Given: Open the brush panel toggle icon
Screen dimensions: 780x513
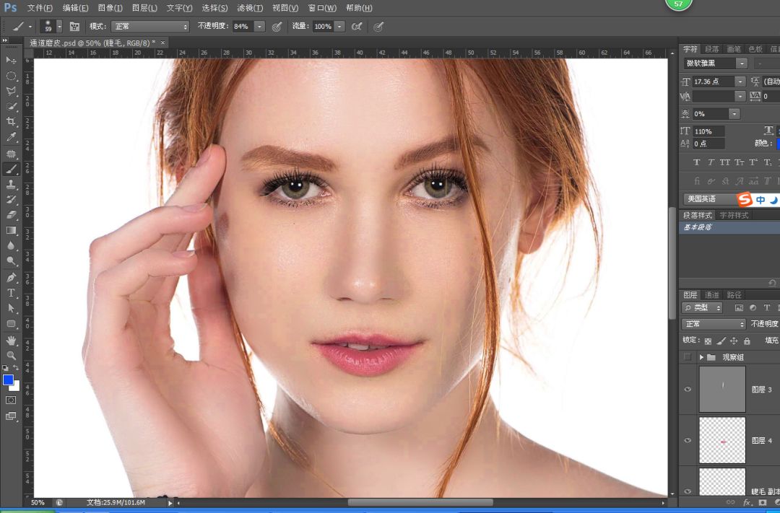Looking at the screenshot, I should pyautogui.click(x=74, y=27).
